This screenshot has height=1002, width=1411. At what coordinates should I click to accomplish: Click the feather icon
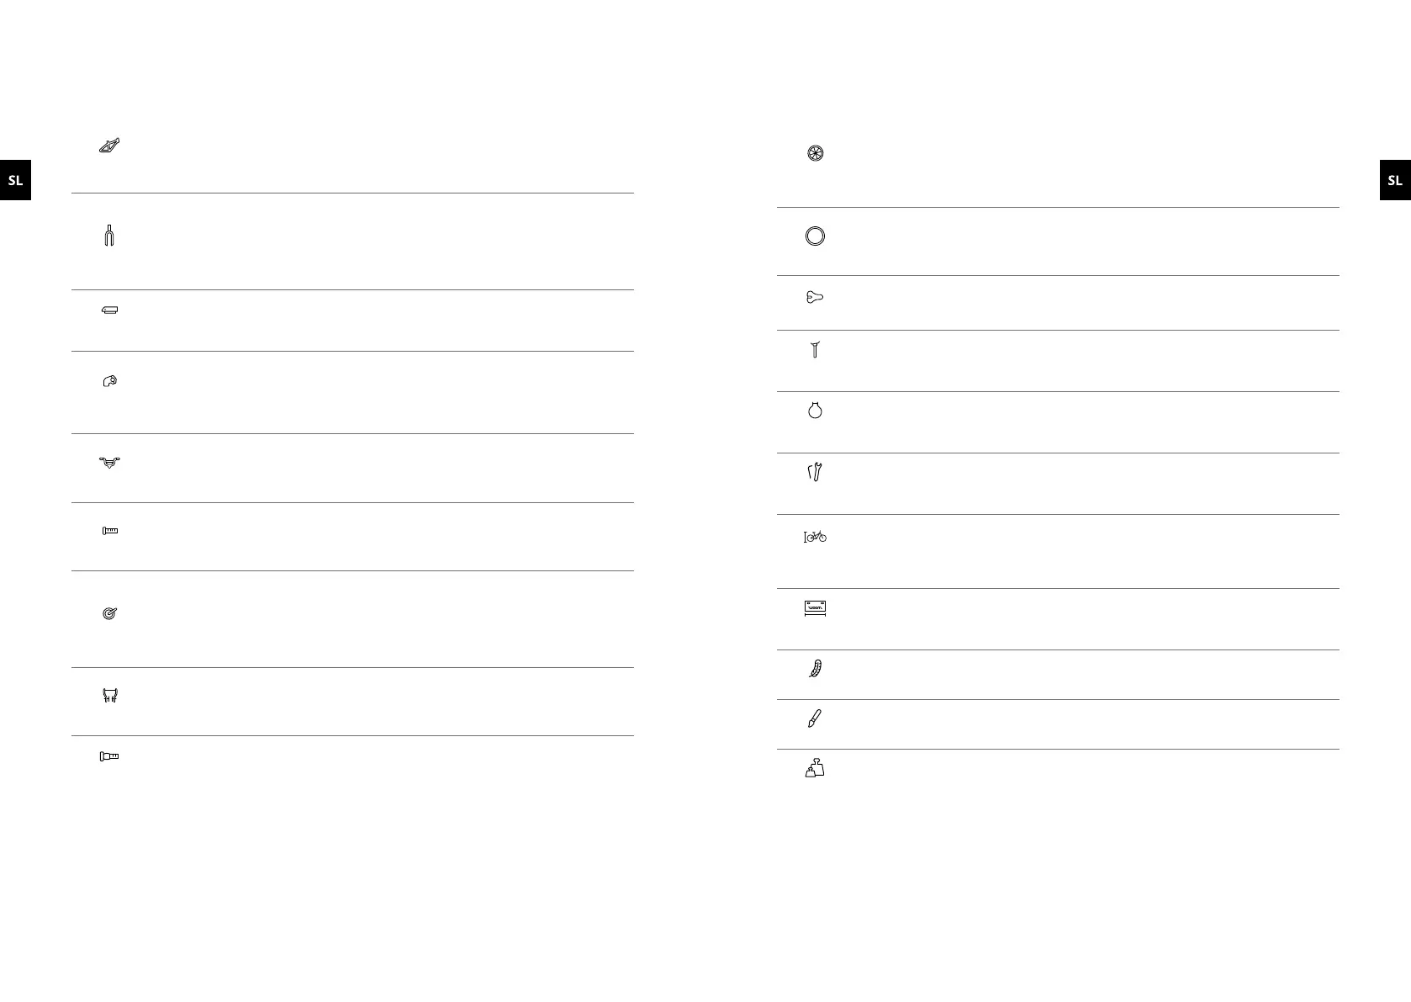(x=815, y=669)
